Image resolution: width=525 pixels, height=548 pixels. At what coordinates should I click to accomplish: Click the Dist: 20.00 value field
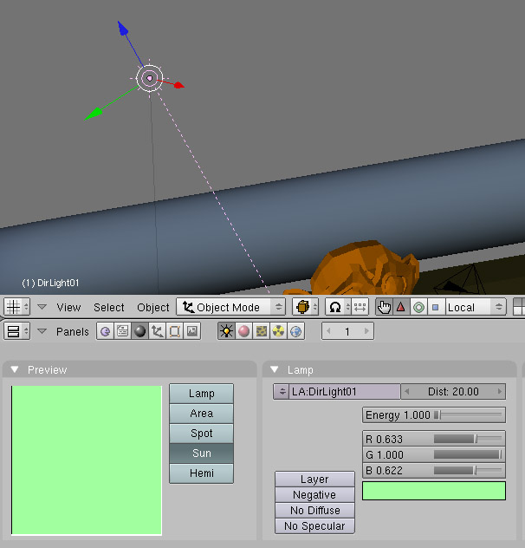pyautogui.click(x=453, y=391)
